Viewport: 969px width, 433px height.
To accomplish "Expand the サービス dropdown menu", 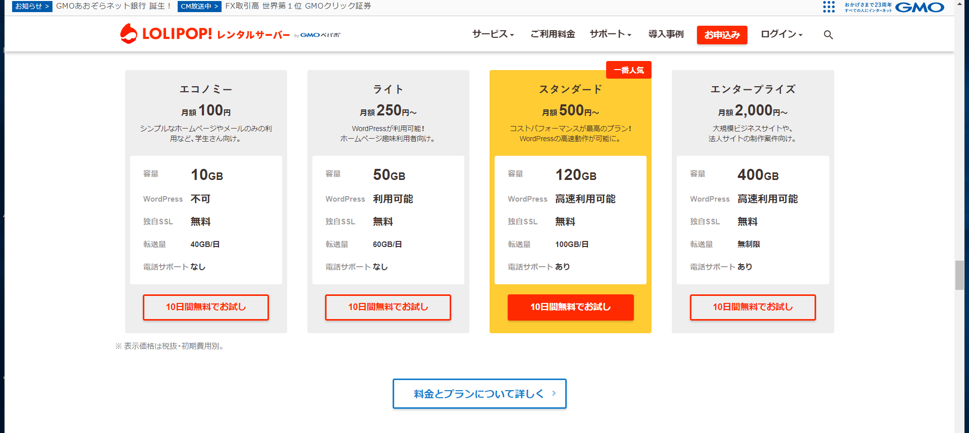I will click(493, 34).
